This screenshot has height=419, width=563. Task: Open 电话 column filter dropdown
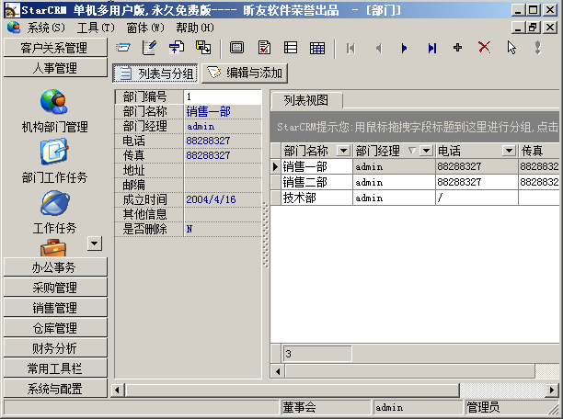(509, 151)
